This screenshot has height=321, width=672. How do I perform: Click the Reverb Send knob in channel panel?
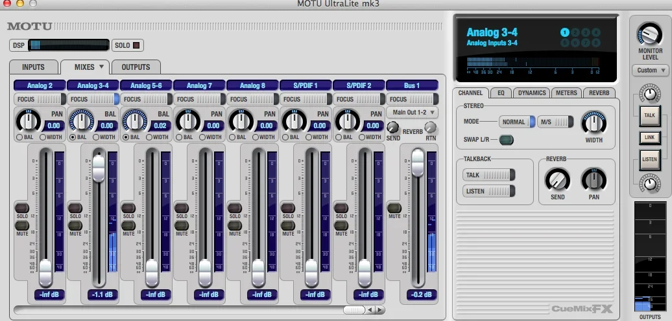point(557,180)
